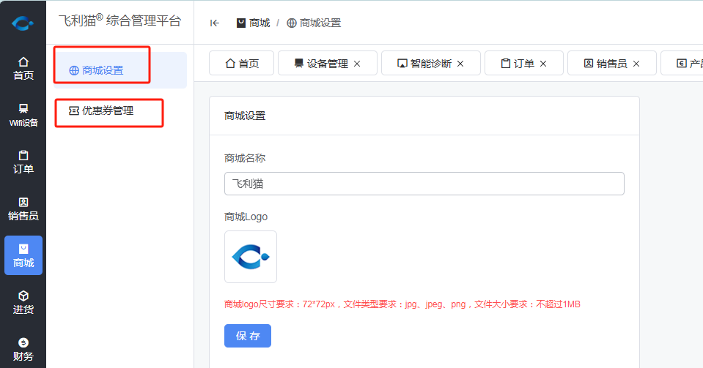Open 财务 finance in the sidebar
703x368 pixels.
[x=23, y=349]
